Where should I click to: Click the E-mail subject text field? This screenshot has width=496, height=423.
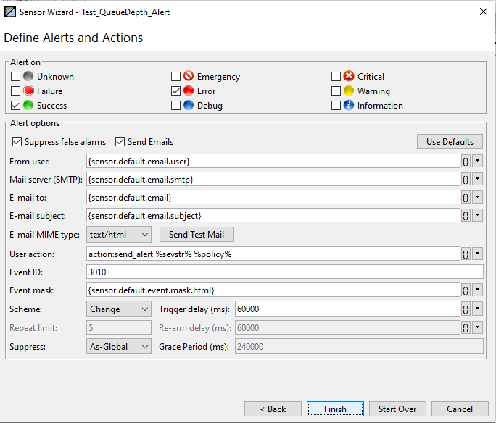pos(273,216)
